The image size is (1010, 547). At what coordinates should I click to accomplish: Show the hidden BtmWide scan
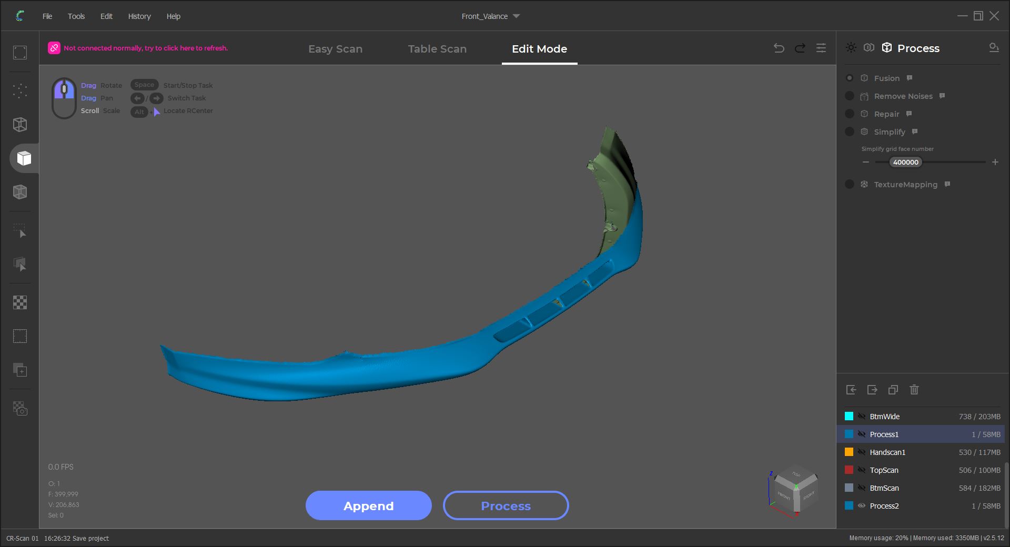[x=862, y=417]
